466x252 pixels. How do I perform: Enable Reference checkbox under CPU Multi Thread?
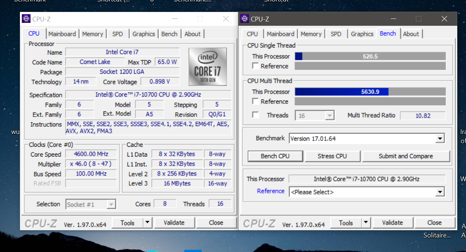tap(256, 102)
